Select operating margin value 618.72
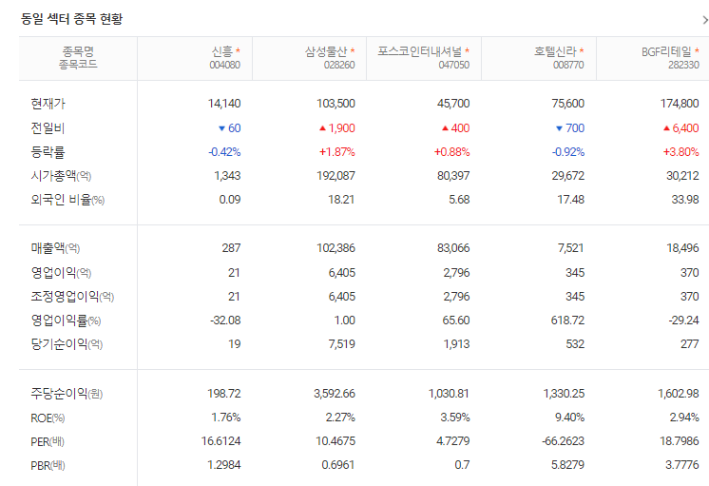709x486 pixels. [568, 321]
